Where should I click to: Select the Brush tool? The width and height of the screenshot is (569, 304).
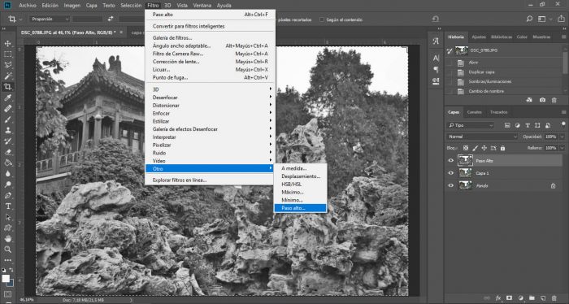pyautogui.click(x=7, y=119)
